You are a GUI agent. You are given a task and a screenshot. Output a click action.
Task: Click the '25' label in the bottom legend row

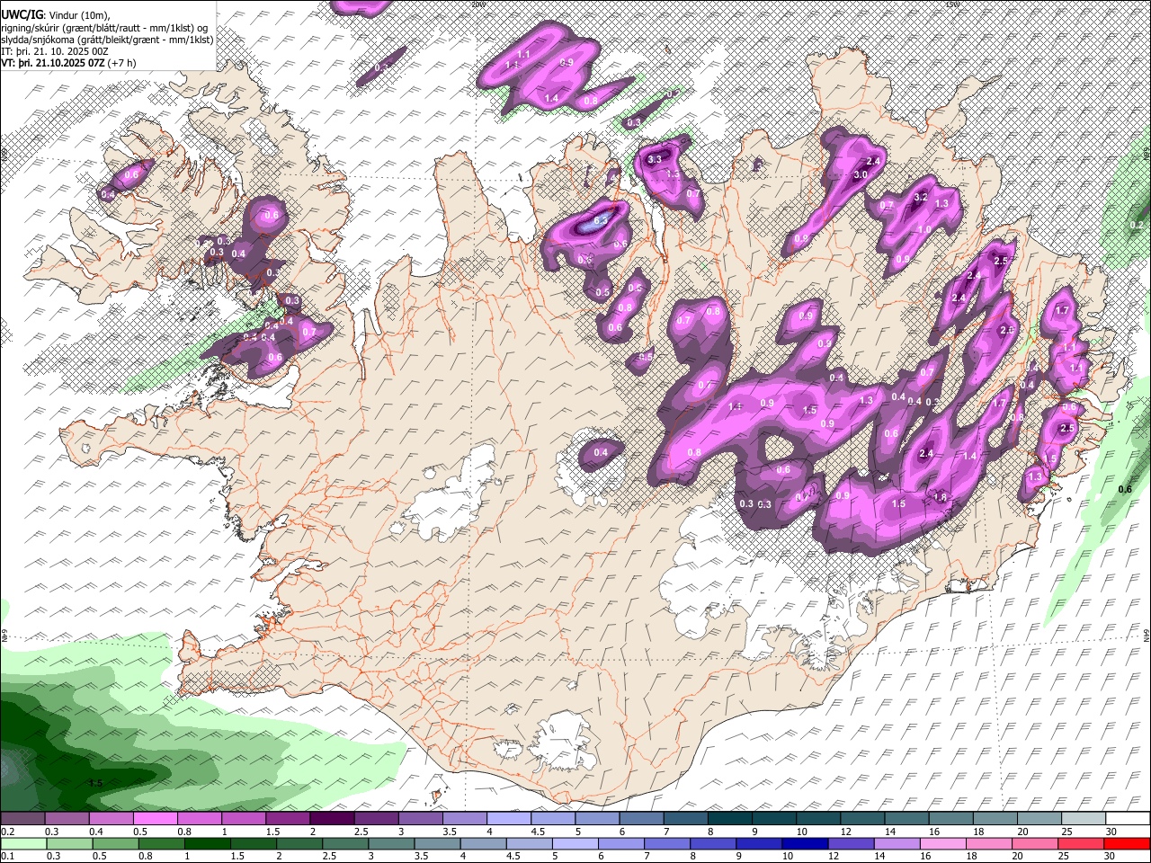[x=1066, y=856]
